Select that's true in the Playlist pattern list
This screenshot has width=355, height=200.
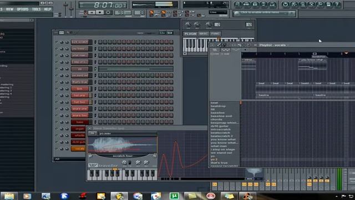click(x=219, y=163)
